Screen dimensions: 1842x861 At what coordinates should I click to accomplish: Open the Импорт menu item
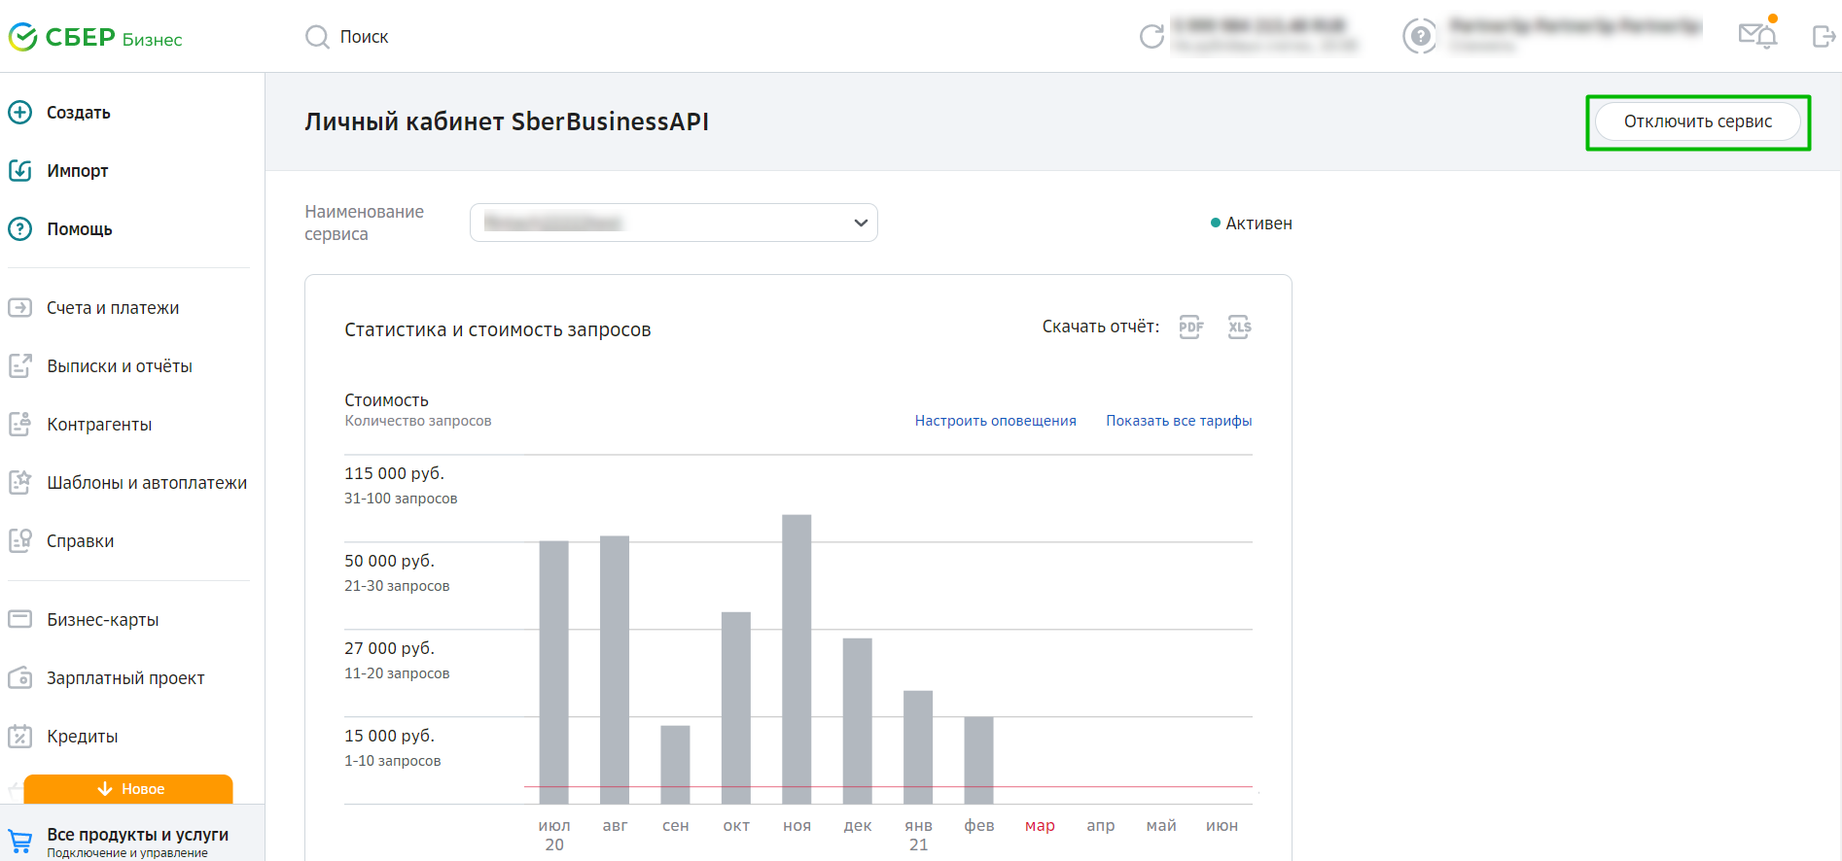coord(78,171)
